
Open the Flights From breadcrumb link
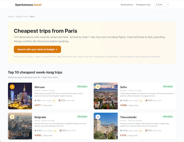(22, 17)
